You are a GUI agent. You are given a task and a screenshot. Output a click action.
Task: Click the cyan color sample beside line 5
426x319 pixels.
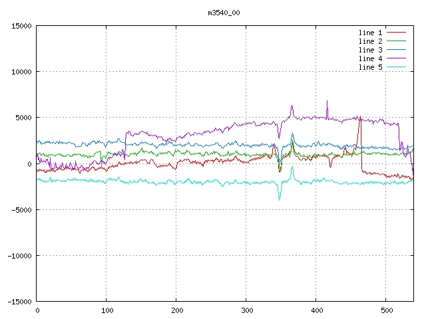[396, 67]
